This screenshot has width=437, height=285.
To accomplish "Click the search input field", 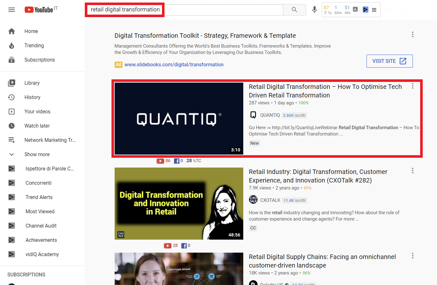I will pos(185,10).
